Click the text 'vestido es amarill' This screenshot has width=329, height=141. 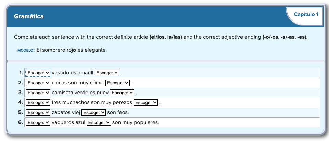tap(72, 73)
